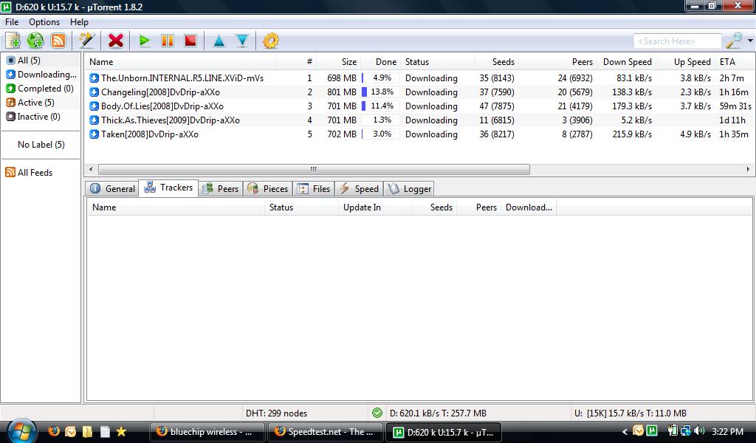Switch to the Logger tab
This screenshot has height=443, width=756.
(x=409, y=188)
